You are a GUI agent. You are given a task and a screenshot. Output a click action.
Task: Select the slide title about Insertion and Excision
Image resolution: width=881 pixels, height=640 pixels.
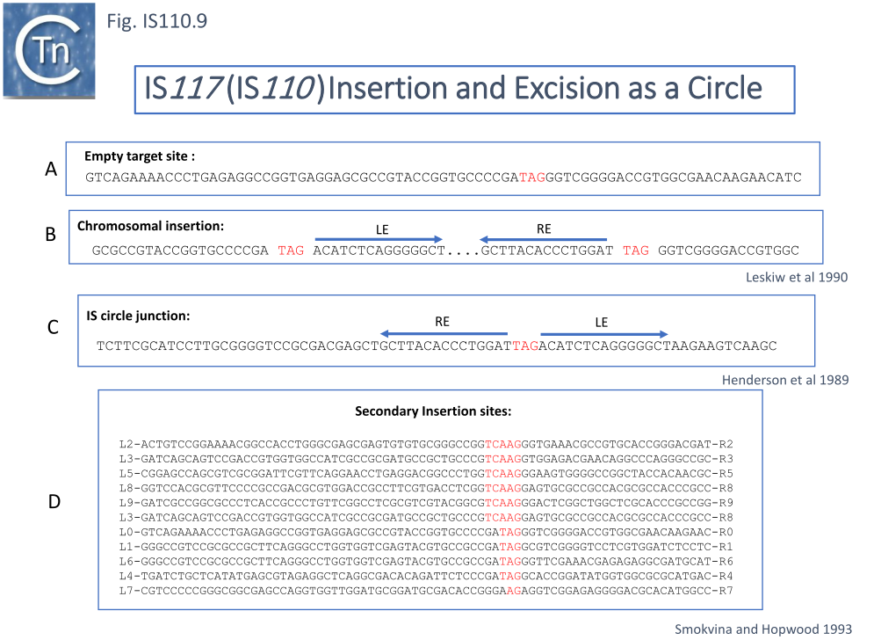click(x=453, y=88)
